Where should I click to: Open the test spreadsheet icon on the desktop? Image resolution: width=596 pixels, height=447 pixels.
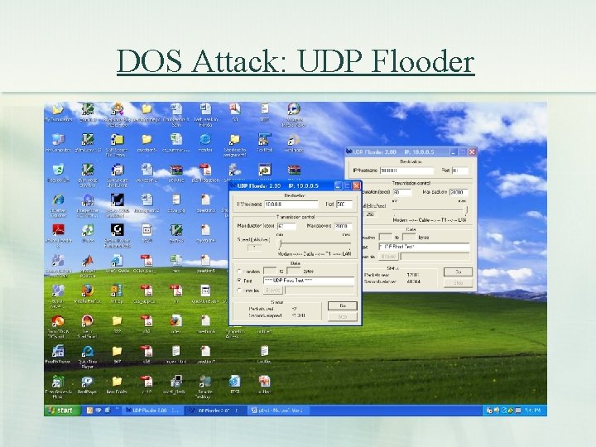[176, 264]
